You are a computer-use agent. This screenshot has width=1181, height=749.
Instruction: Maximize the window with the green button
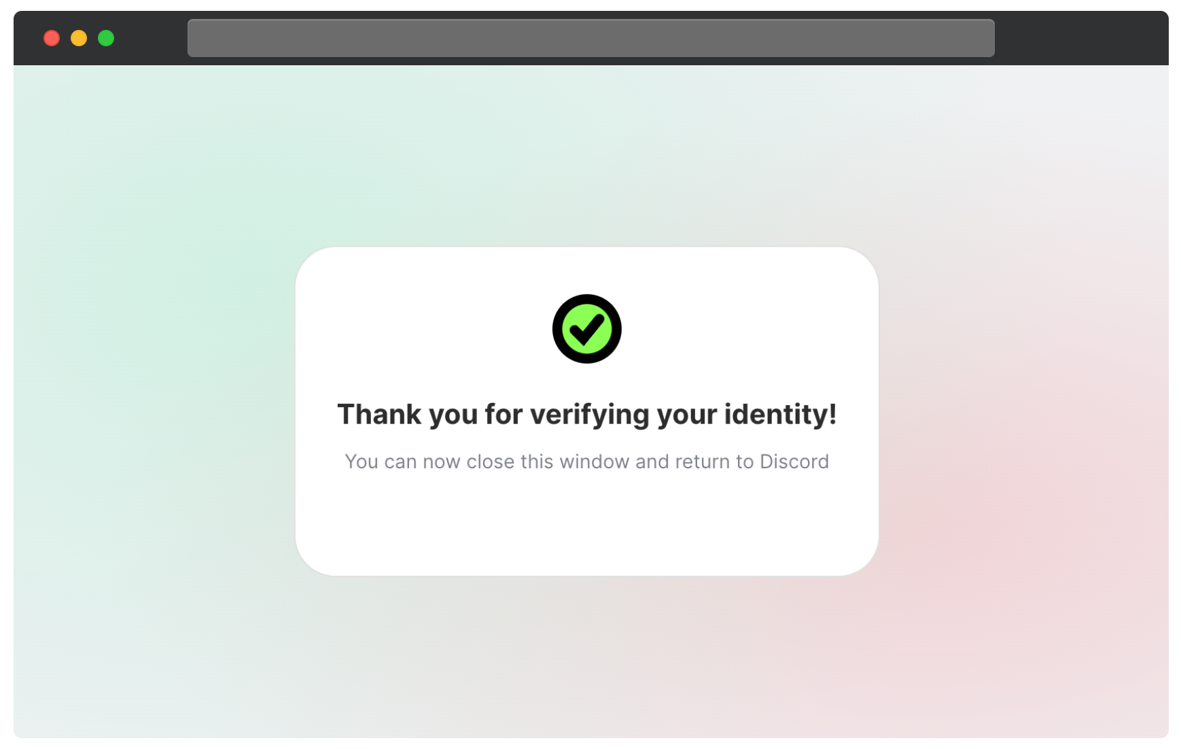[106, 38]
